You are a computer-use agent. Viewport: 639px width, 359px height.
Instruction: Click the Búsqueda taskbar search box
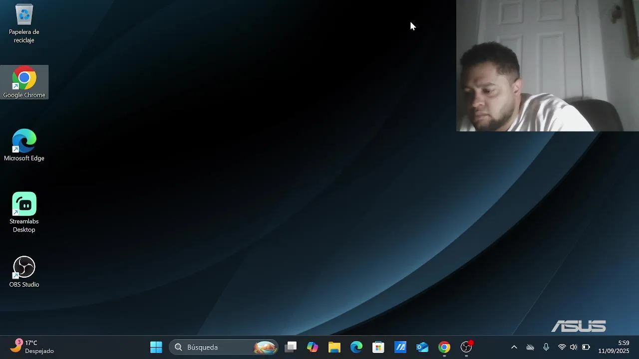pyautogui.click(x=224, y=347)
